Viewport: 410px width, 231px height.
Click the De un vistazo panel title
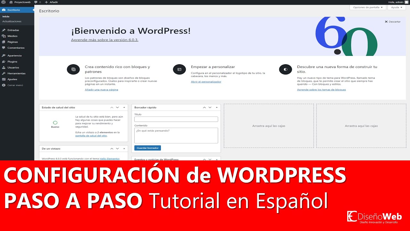coord(51,149)
